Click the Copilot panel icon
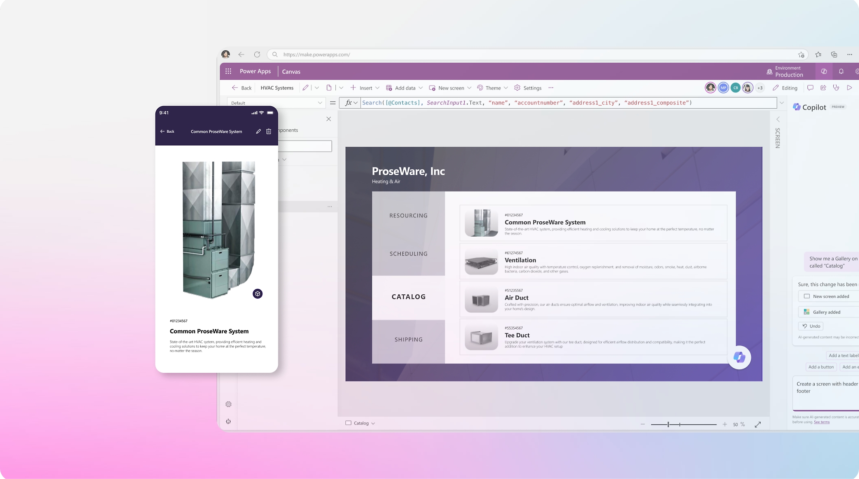This screenshot has width=859, height=479. pos(797,107)
